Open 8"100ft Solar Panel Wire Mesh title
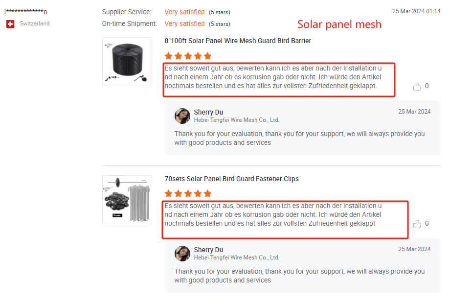This screenshot has width=450, height=304. point(238,41)
